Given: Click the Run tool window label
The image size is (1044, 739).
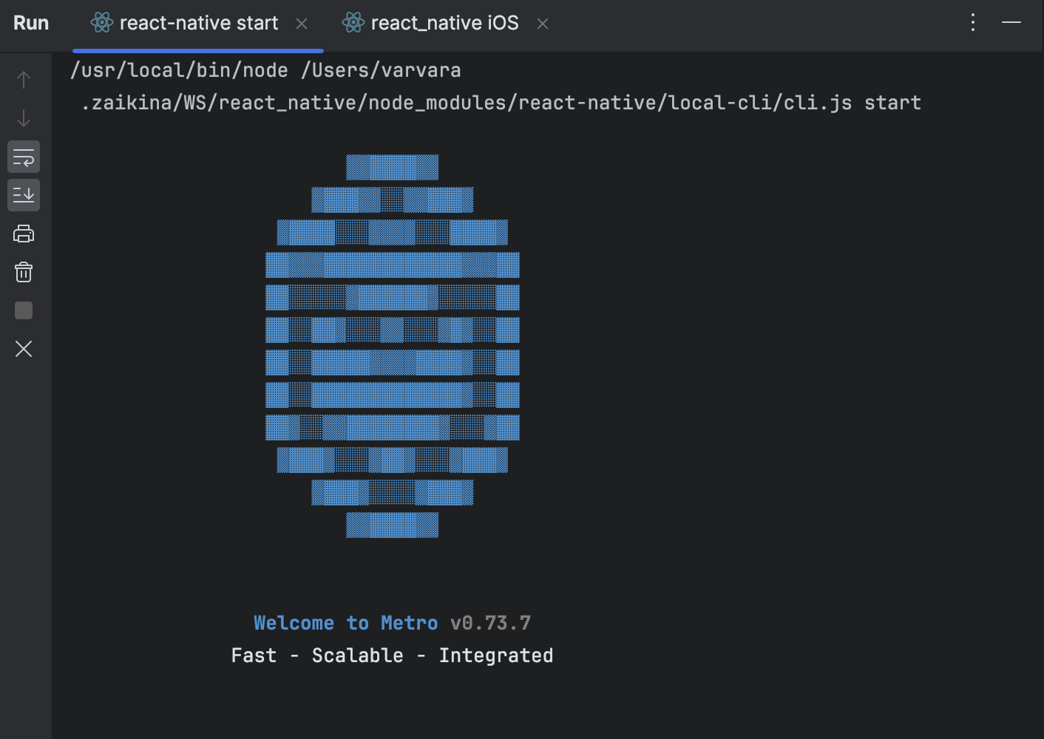Looking at the screenshot, I should point(30,22).
